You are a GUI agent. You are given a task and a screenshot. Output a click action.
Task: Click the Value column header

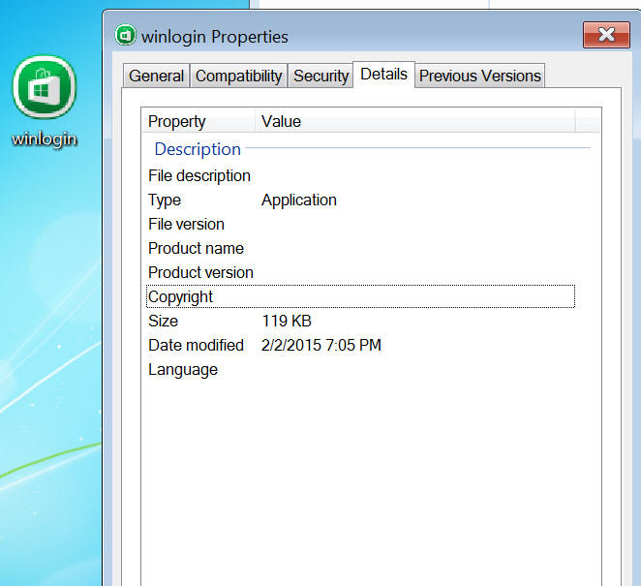[415, 121]
